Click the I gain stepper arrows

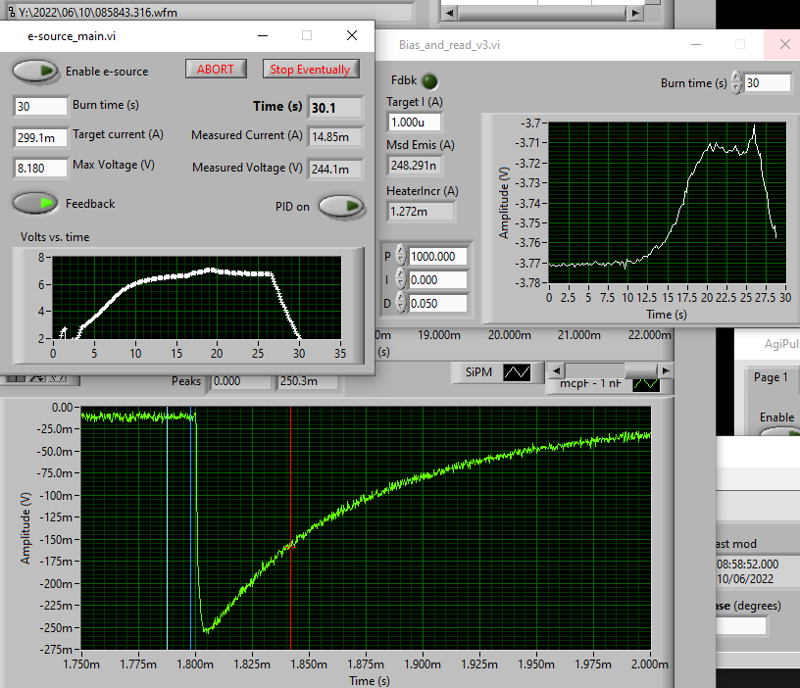coord(401,280)
